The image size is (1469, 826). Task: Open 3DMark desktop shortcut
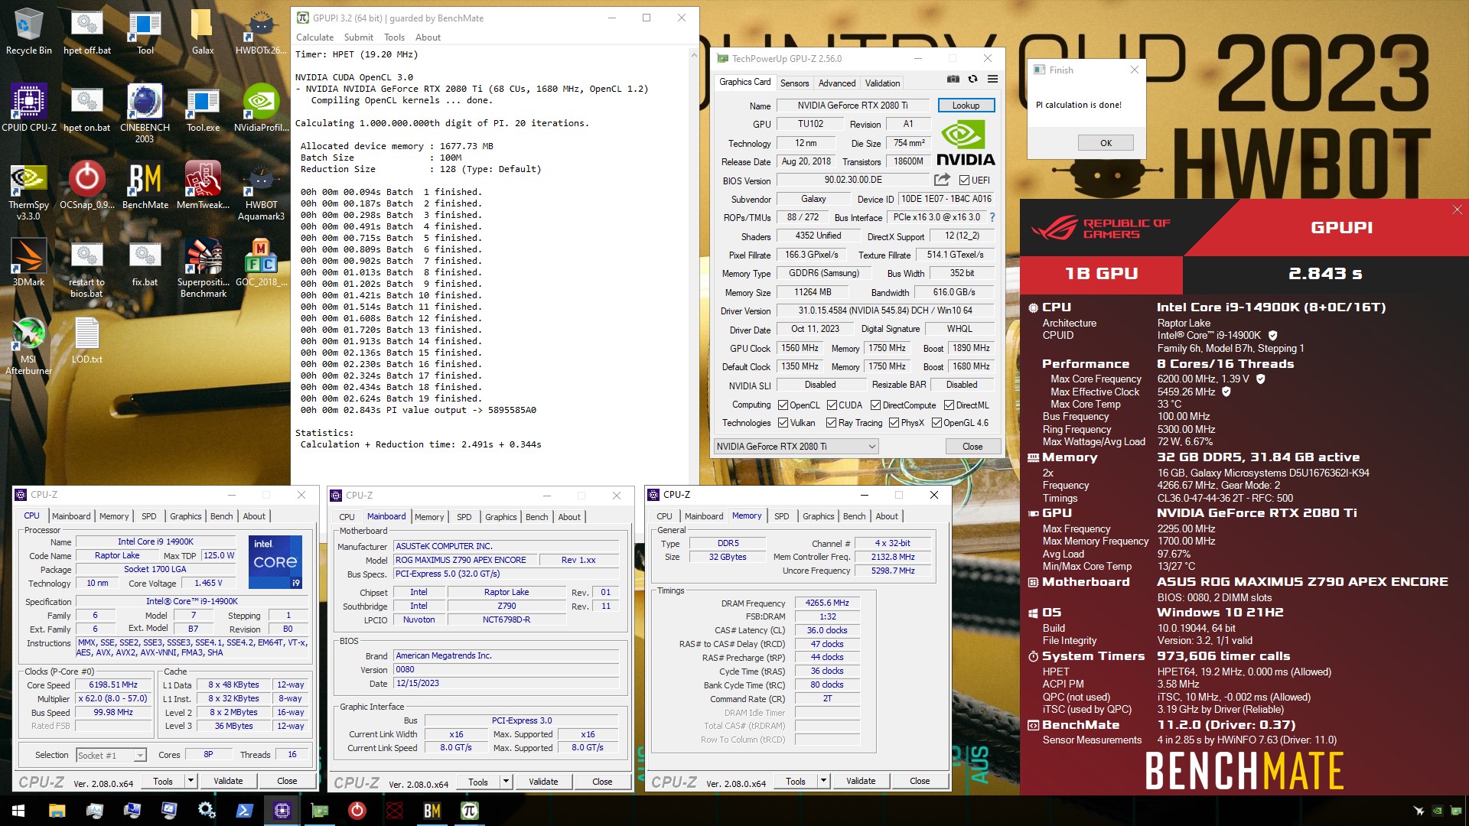click(x=28, y=263)
